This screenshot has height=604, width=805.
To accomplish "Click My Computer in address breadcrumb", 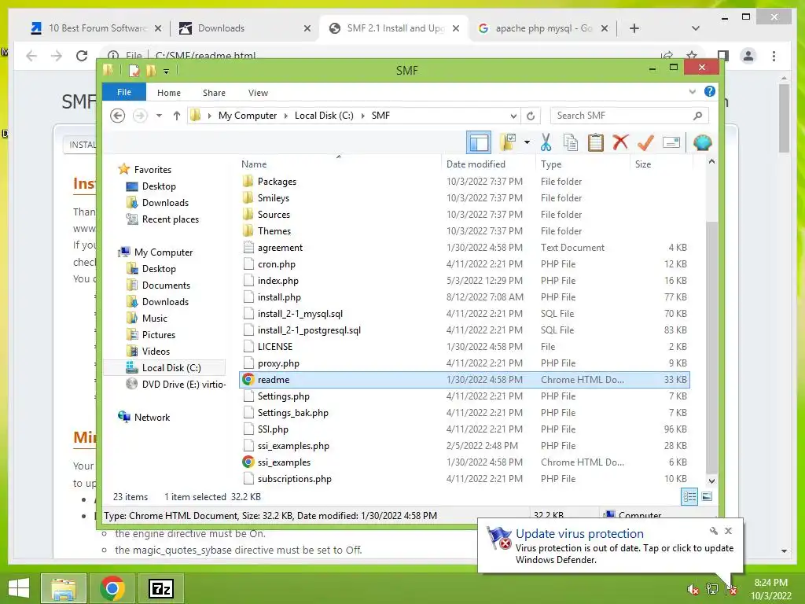I will pyautogui.click(x=248, y=116).
